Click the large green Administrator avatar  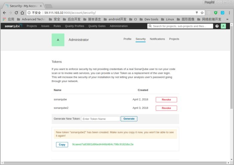tap(58, 40)
